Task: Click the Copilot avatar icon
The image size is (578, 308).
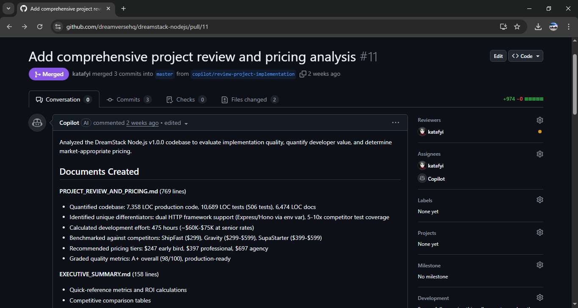Action: (37, 123)
